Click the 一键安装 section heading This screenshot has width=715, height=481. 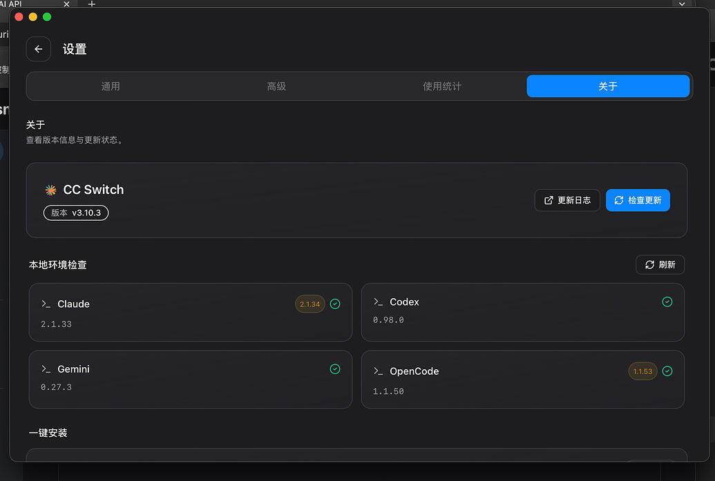coord(48,433)
